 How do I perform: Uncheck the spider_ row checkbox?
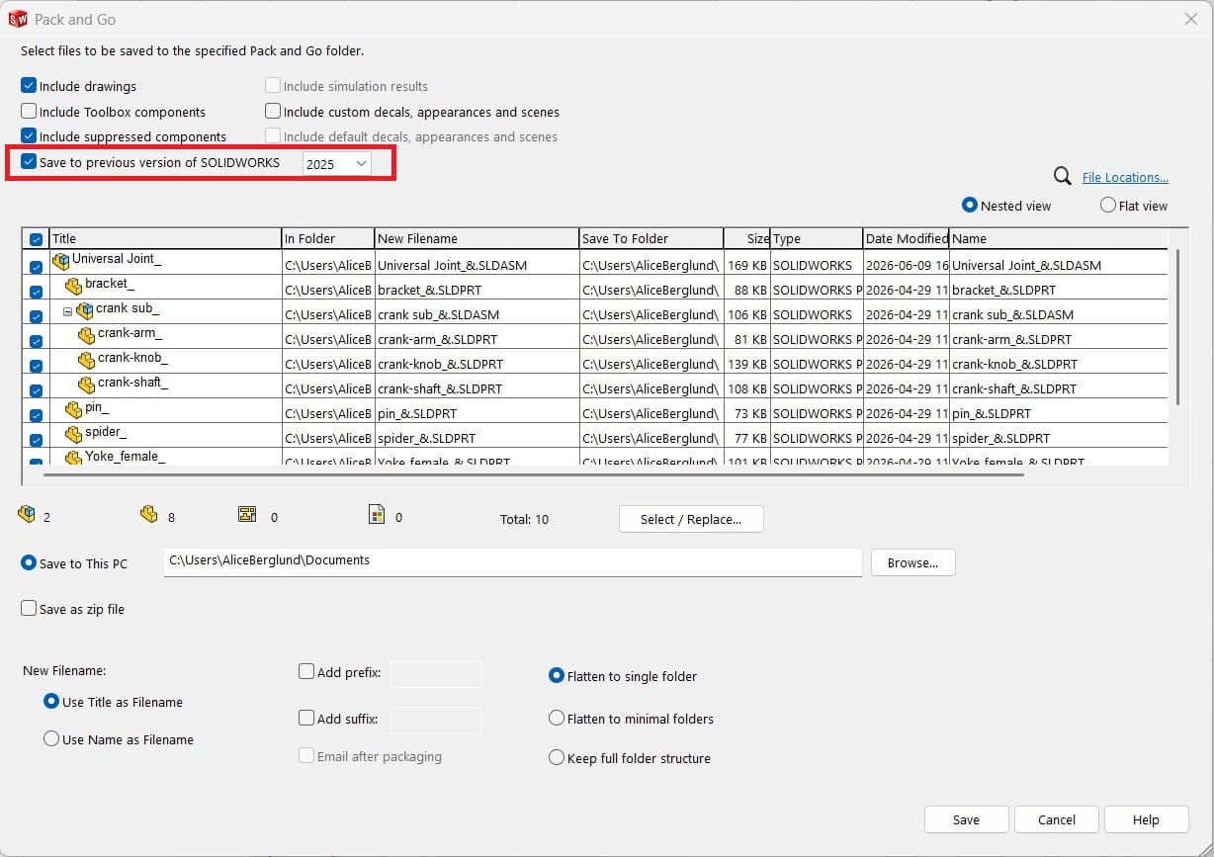[x=36, y=440]
